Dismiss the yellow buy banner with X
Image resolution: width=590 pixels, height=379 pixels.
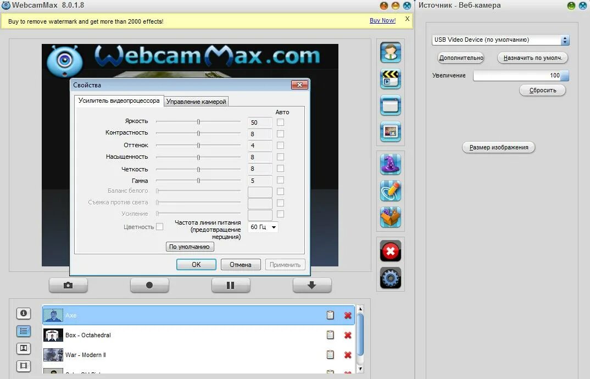[x=407, y=19]
